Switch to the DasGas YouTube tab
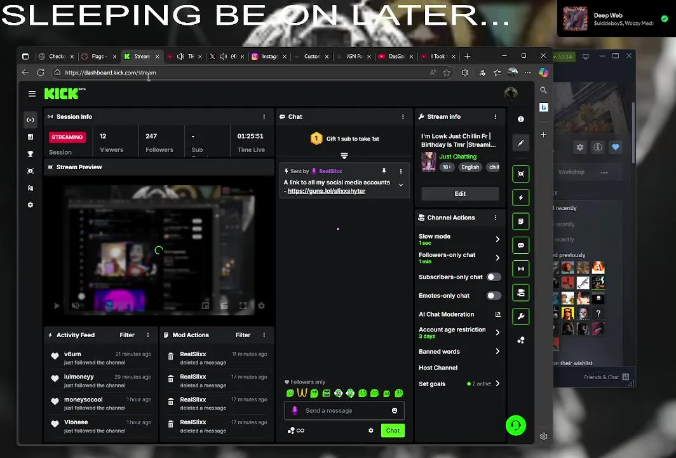The image size is (676, 458). click(x=395, y=56)
